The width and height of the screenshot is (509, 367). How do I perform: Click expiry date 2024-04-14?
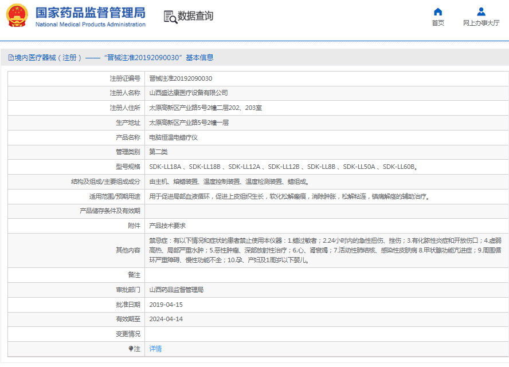pyautogui.click(x=166, y=319)
